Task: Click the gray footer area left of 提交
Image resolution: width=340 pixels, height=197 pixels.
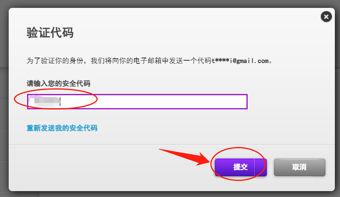Action: [x=108, y=167]
